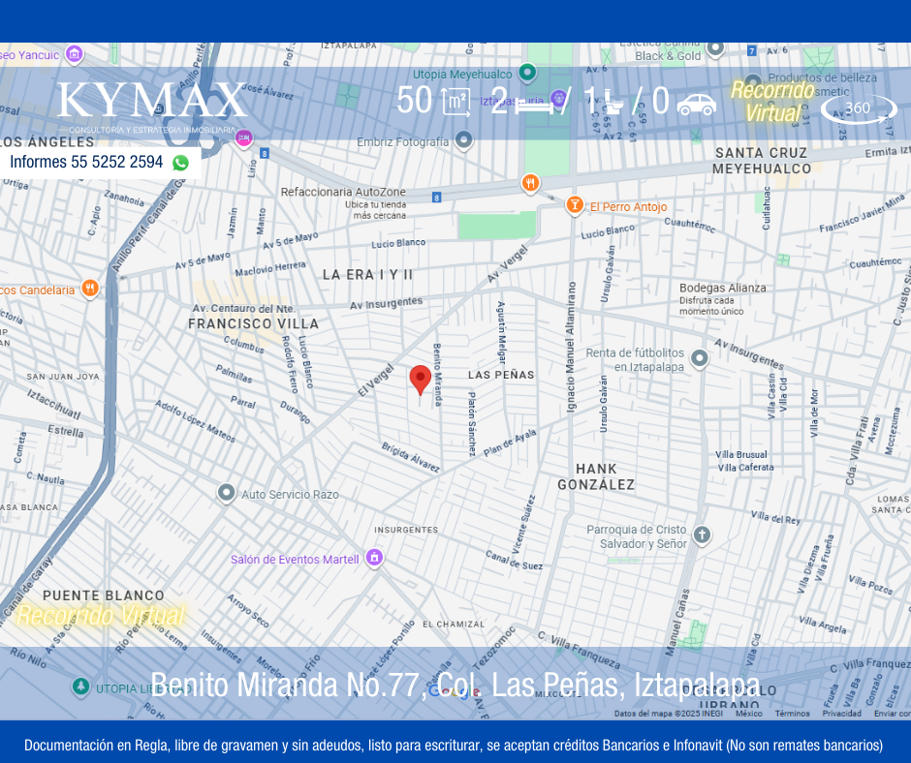Click the toilet bathrooms icon in header
This screenshot has height=763, width=911.
point(613,103)
